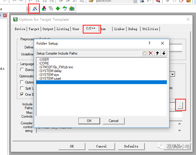
Task: Select the ..\SYSTEM\delay include path
Action: [x=50, y=71]
